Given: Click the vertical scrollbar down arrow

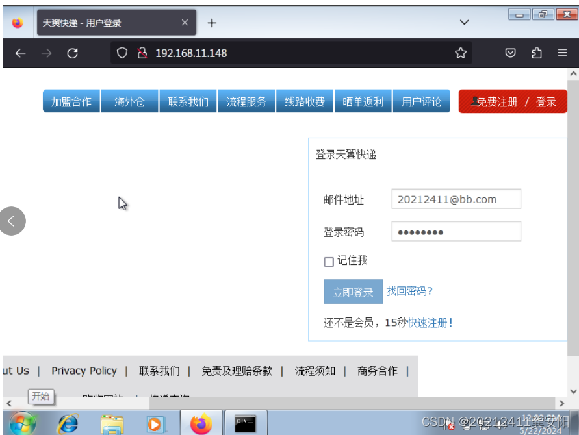Looking at the screenshot, I should pyautogui.click(x=573, y=391).
